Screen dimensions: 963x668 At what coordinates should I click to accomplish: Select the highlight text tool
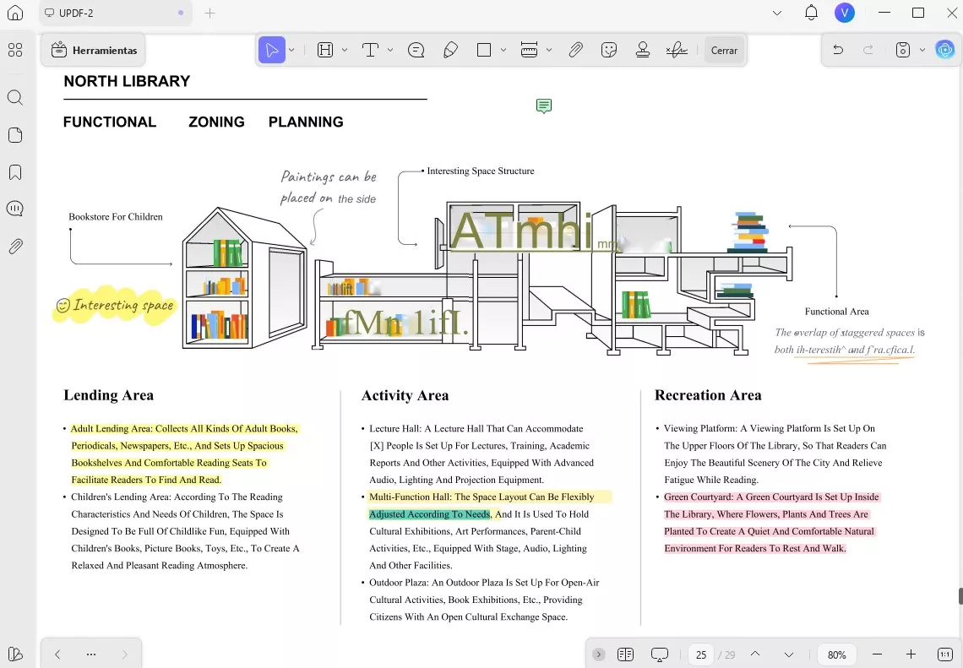[x=325, y=50]
